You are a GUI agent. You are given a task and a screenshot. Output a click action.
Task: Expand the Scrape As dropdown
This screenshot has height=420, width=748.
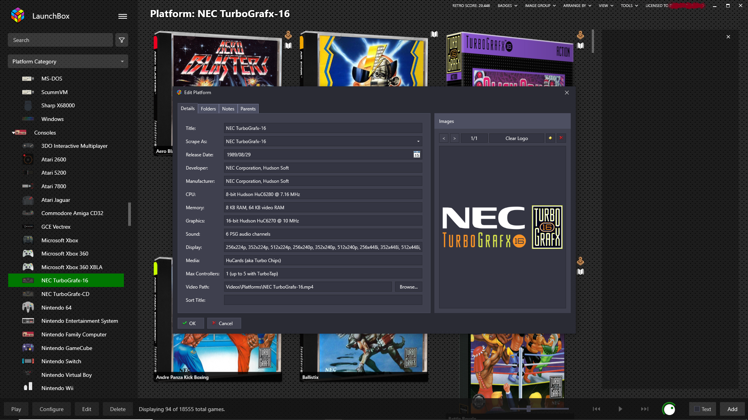tap(418, 142)
